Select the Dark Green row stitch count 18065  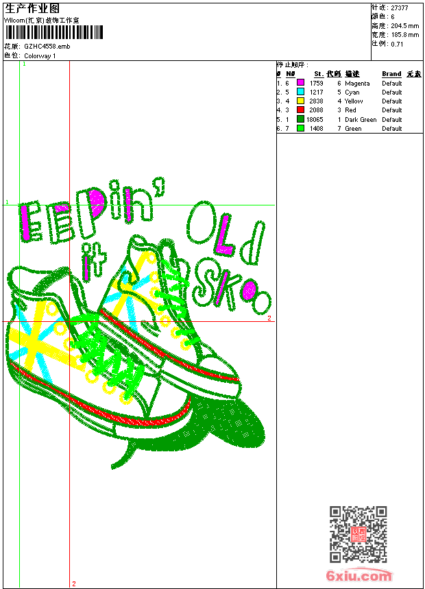[x=315, y=119]
